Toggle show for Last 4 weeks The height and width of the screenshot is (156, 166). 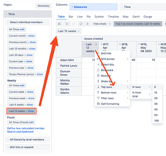(30, 105)
